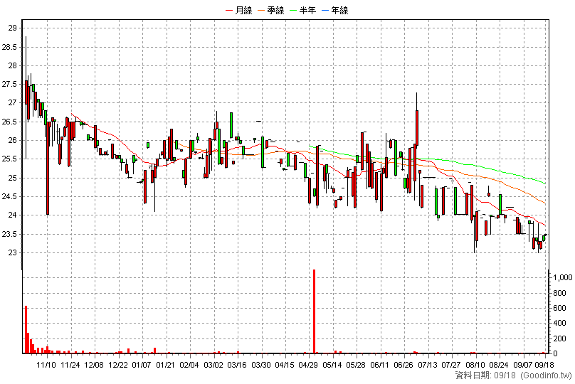Image resolution: width=575 pixels, height=384 pixels.
Task: Click the 29 price axis label
Action: 13,28
